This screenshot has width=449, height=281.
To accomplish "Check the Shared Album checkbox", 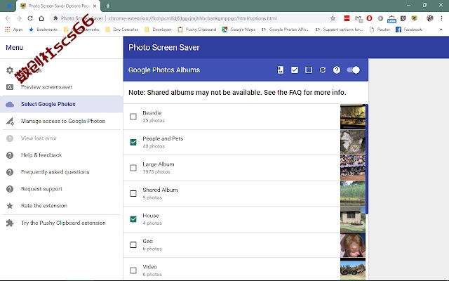I will 133,194.
